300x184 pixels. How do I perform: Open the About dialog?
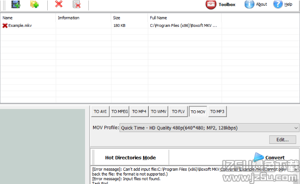[x=256, y=4]
